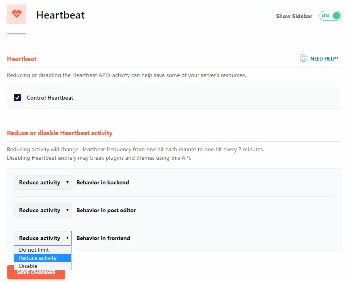This screenshot has width=349, height=282.
Task: Open the NEED HELP? link
Action: [324, 58]
